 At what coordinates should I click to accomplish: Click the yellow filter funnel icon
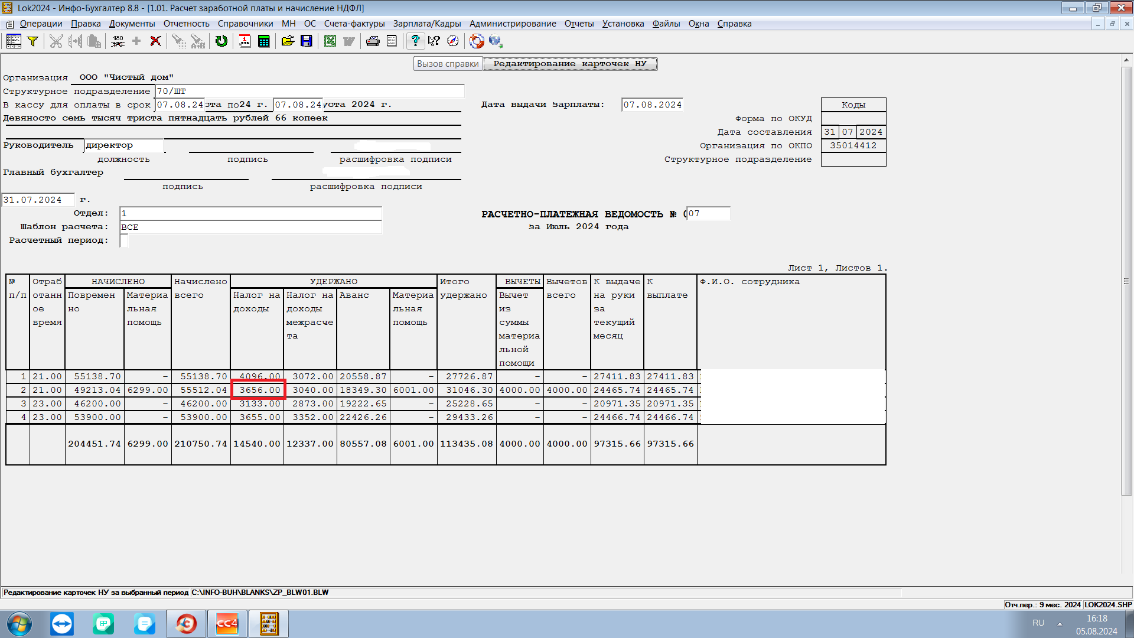tap(33, 41)
